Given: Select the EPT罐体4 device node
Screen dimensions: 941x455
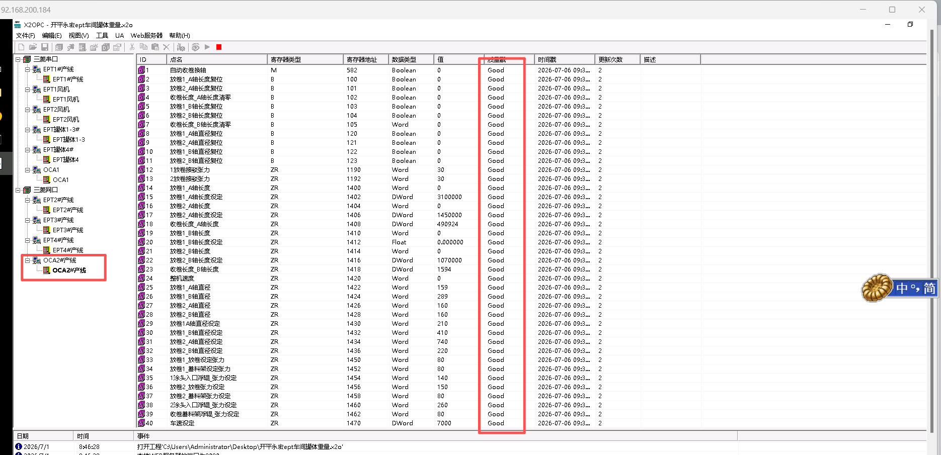Looking at the screenshot, I should [65, 160].
